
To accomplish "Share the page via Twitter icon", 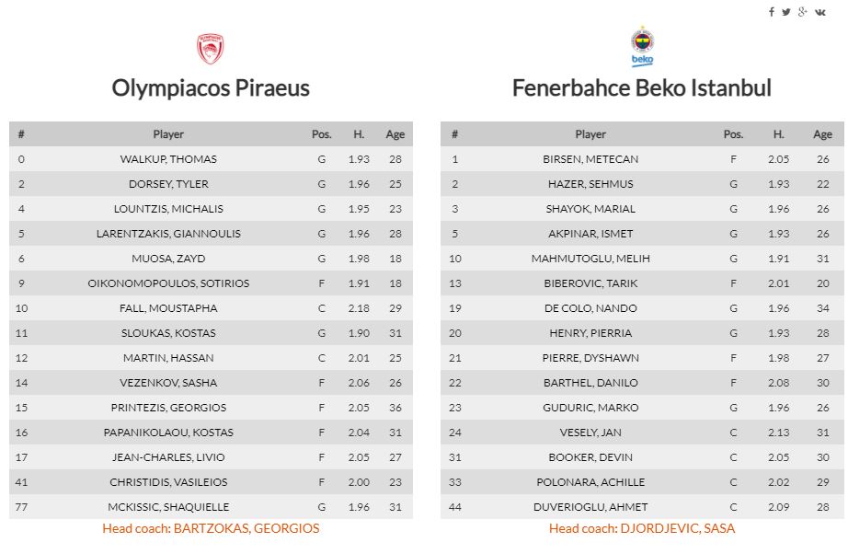I will (786, 12).
